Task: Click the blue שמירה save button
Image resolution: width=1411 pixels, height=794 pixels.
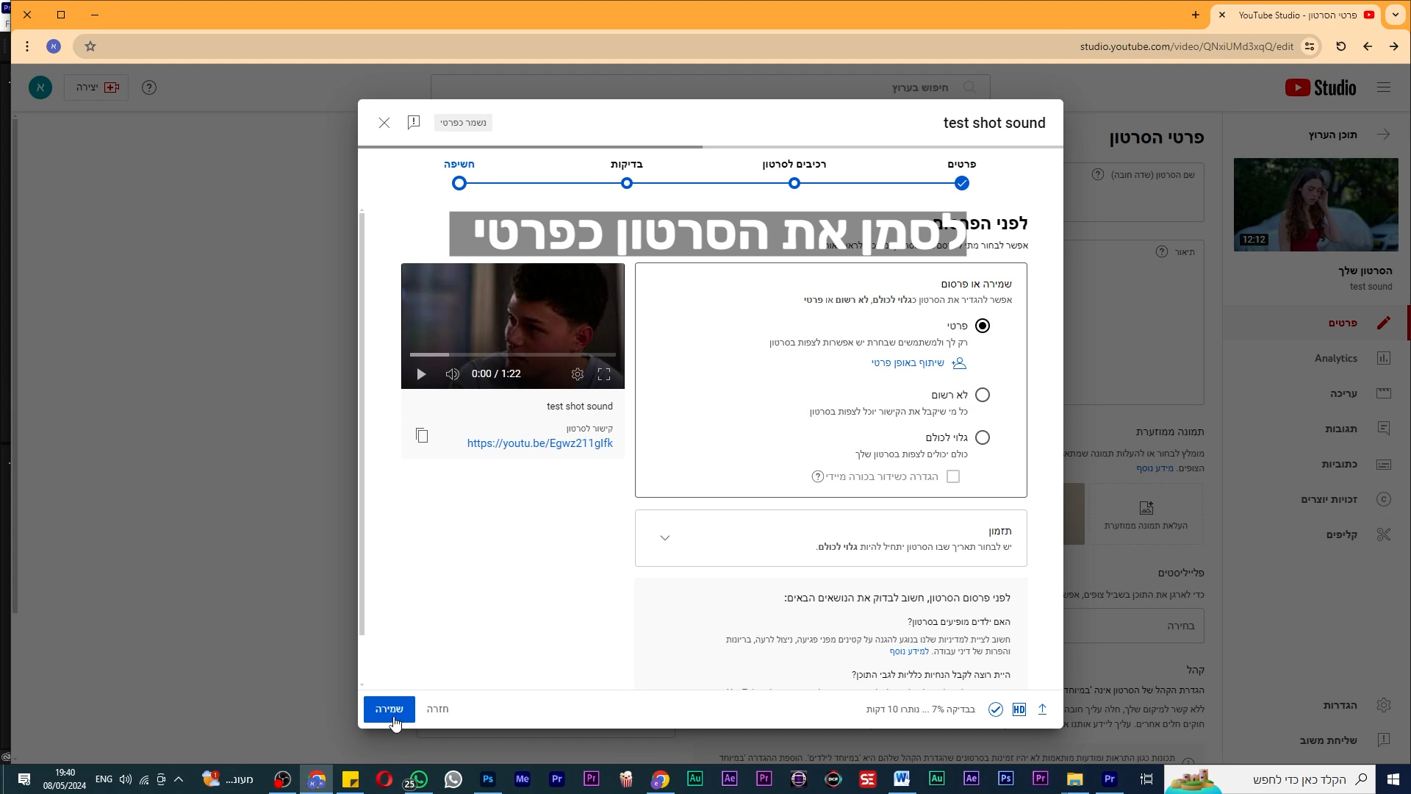Action: 389,709
